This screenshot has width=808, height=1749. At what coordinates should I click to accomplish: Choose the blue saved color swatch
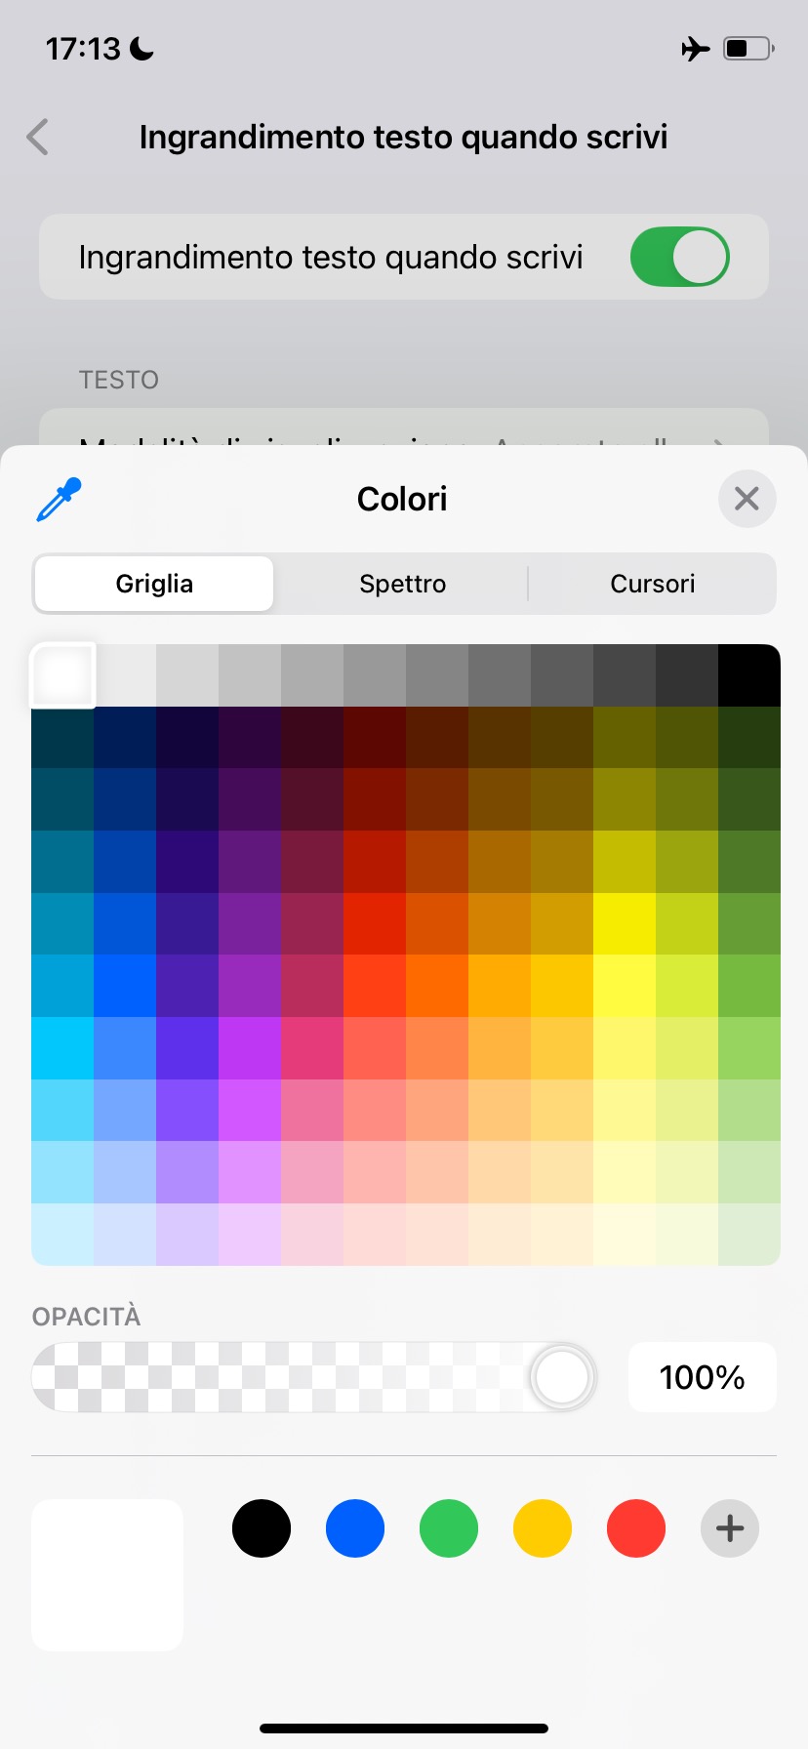tap(355, 1528)
